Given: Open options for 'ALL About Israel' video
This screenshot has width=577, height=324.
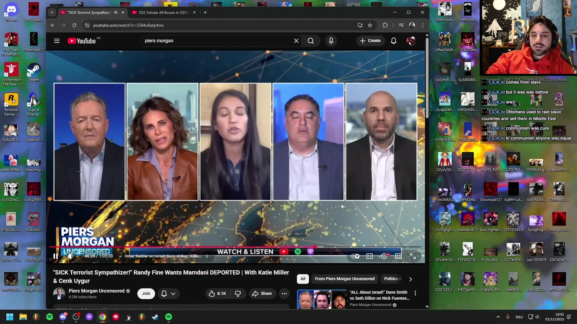Looking at the screenshot, I should pos(415,293).
